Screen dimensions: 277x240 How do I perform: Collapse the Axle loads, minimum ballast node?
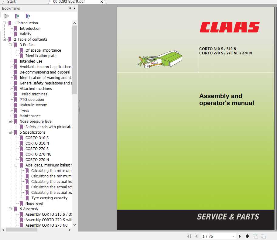16,165
